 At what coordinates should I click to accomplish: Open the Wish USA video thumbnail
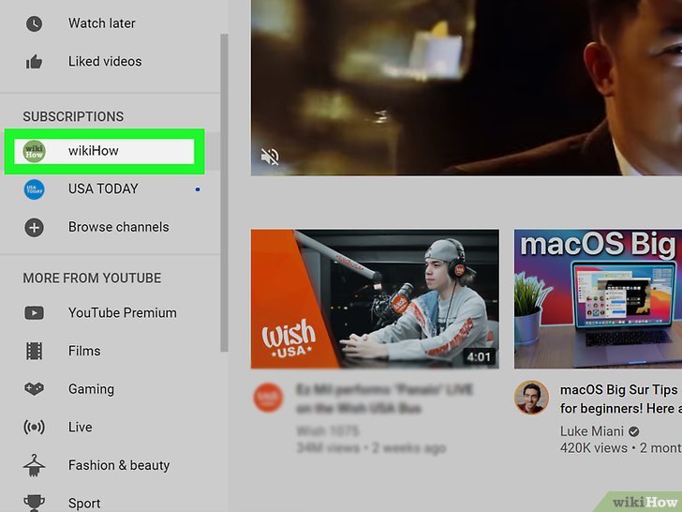coord(375,299)
